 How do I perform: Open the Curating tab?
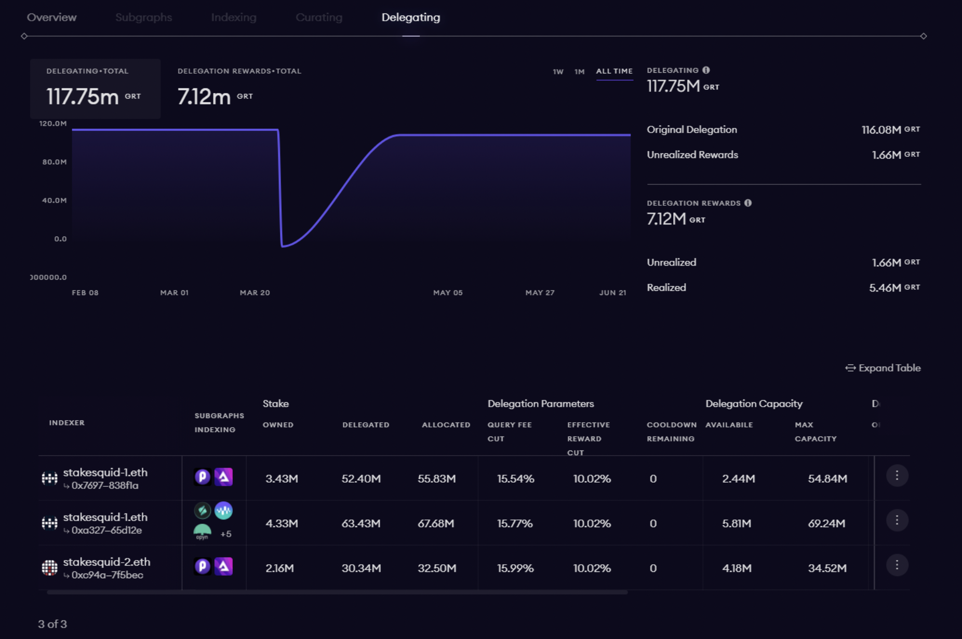tap(319, 17)
